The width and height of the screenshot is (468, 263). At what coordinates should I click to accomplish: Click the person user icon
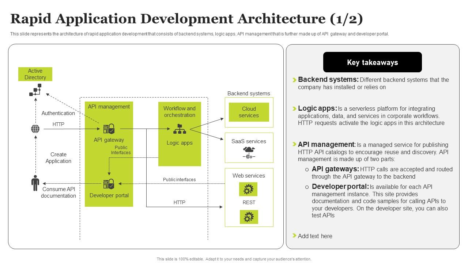[35, 183]
